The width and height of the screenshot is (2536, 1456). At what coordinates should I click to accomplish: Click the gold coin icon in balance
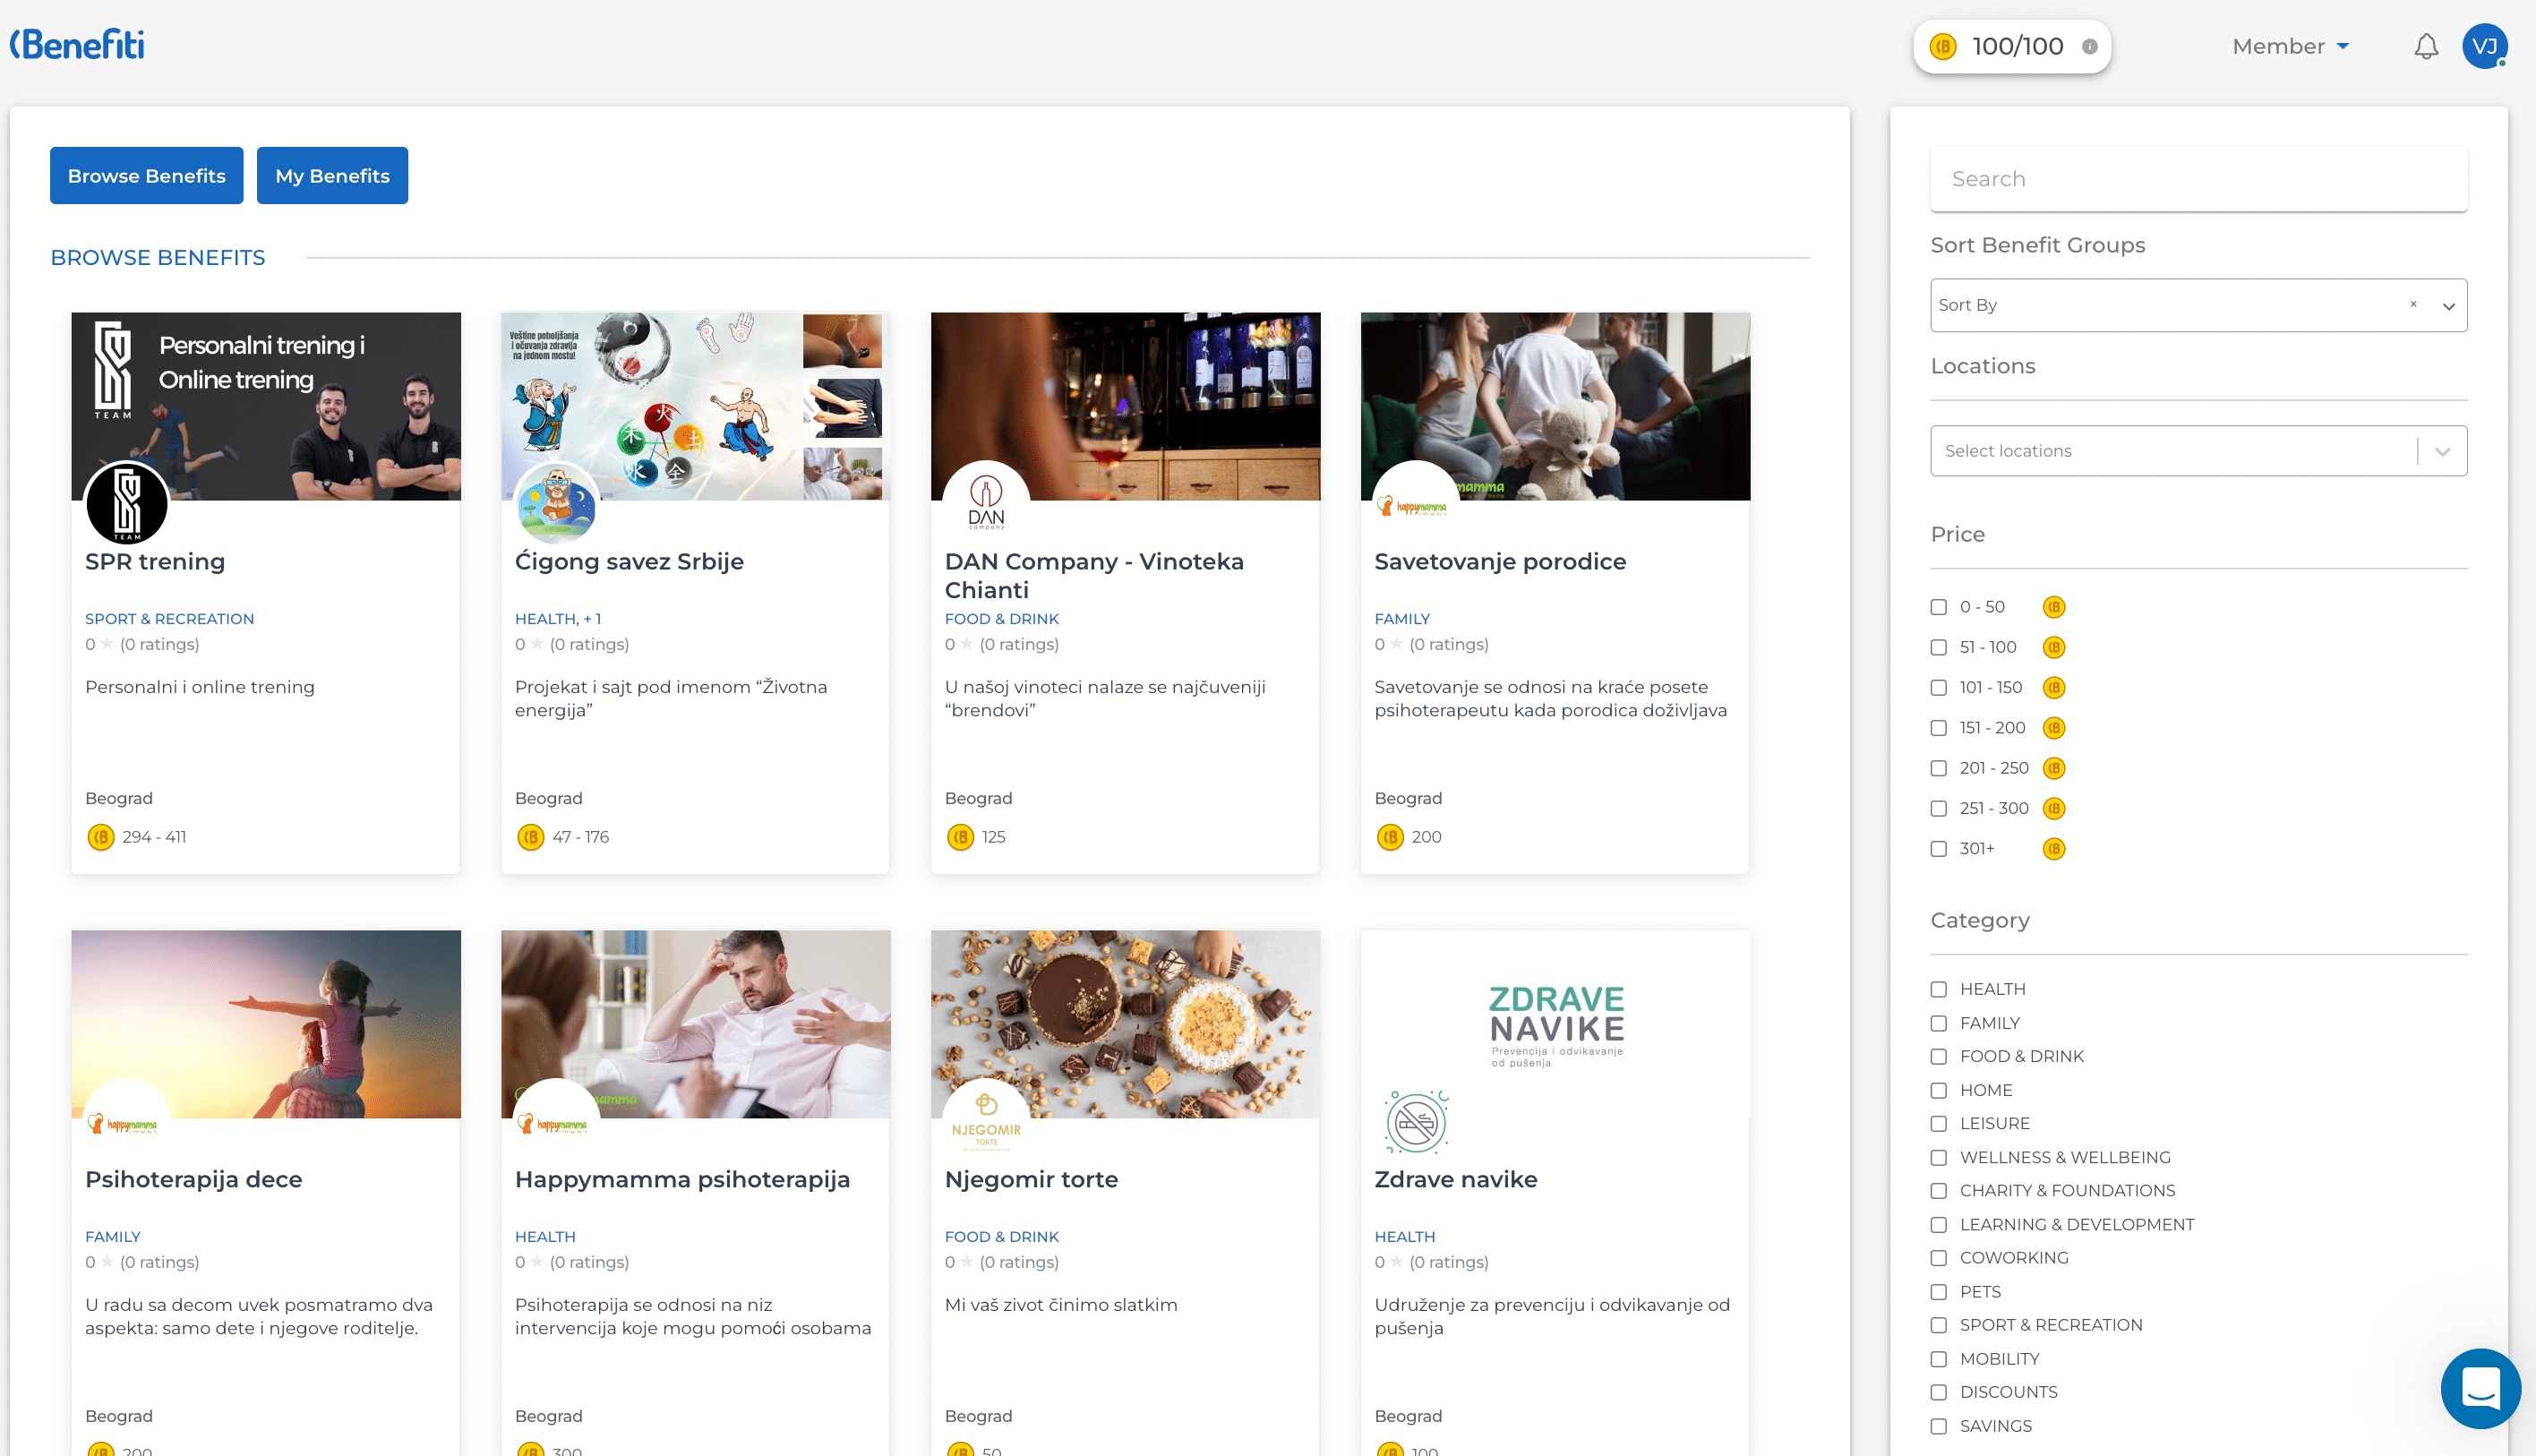(x=1943, y=47)
